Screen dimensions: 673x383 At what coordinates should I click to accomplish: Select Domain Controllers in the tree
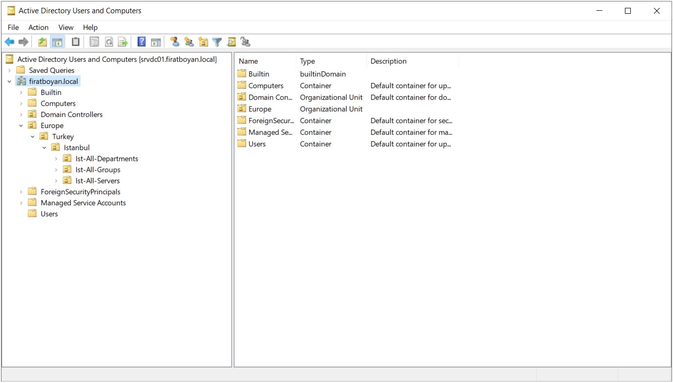(x=72, y=114)
